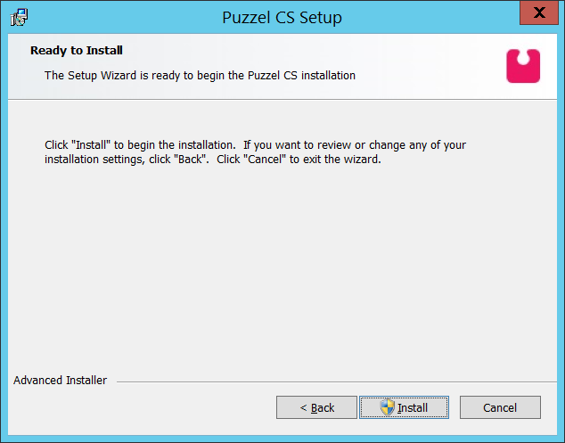The image size is (565, 443).
Task: Click the empty area left of Back button
Action: pyautogui.click(x=143, y=407)
